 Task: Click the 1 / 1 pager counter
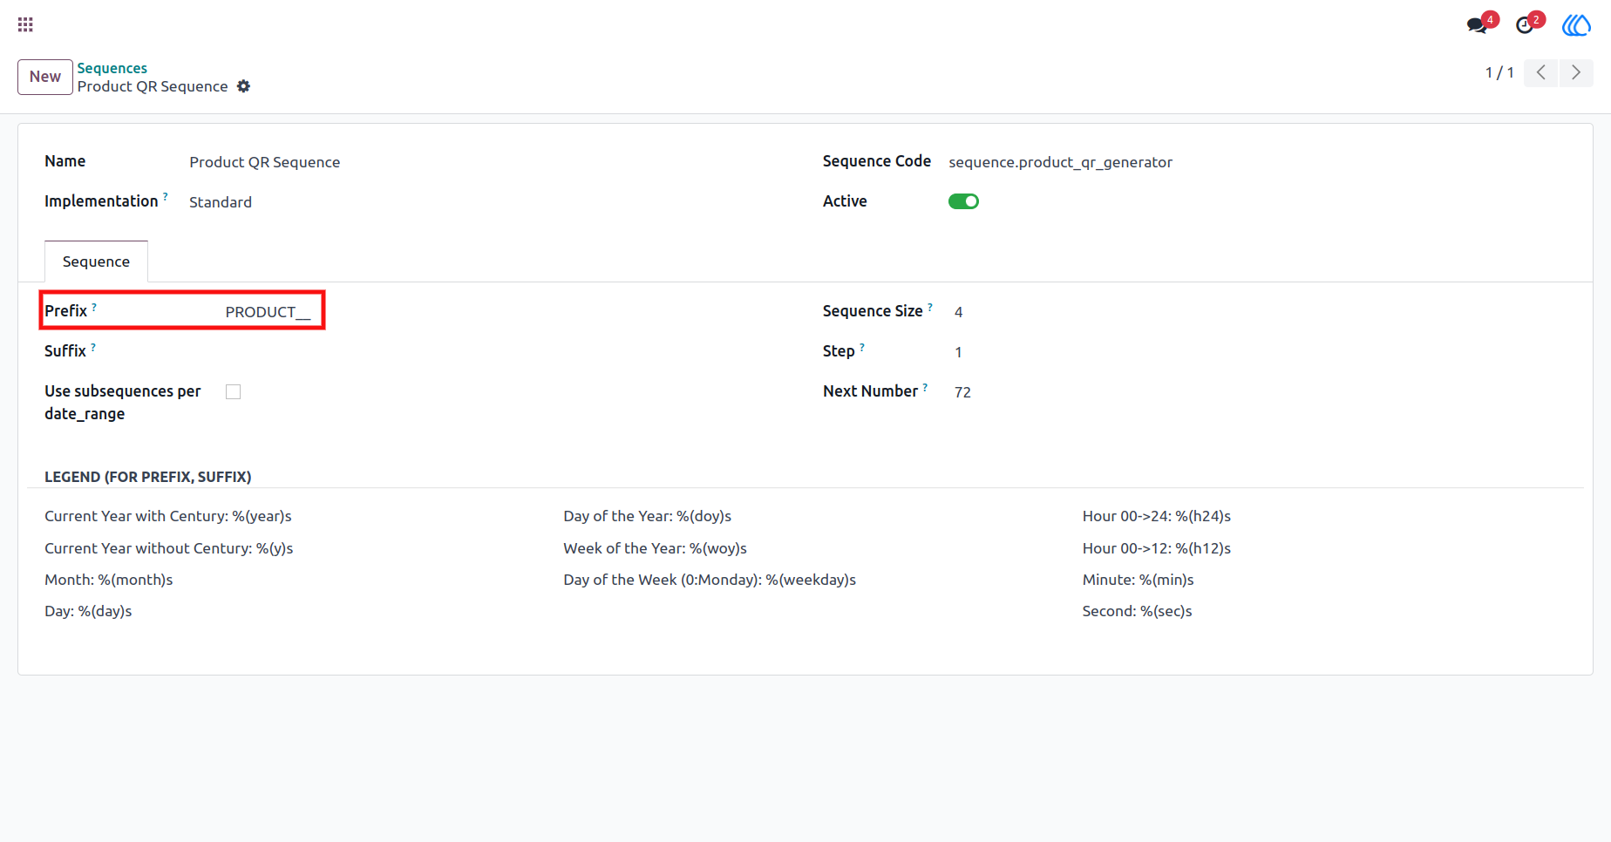tap(1499, 72)
